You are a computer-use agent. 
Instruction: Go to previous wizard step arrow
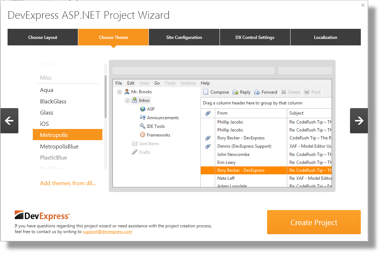9,121
